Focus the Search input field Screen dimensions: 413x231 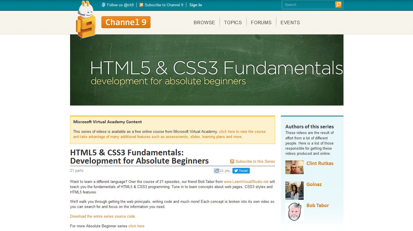[x=309, y=5]
